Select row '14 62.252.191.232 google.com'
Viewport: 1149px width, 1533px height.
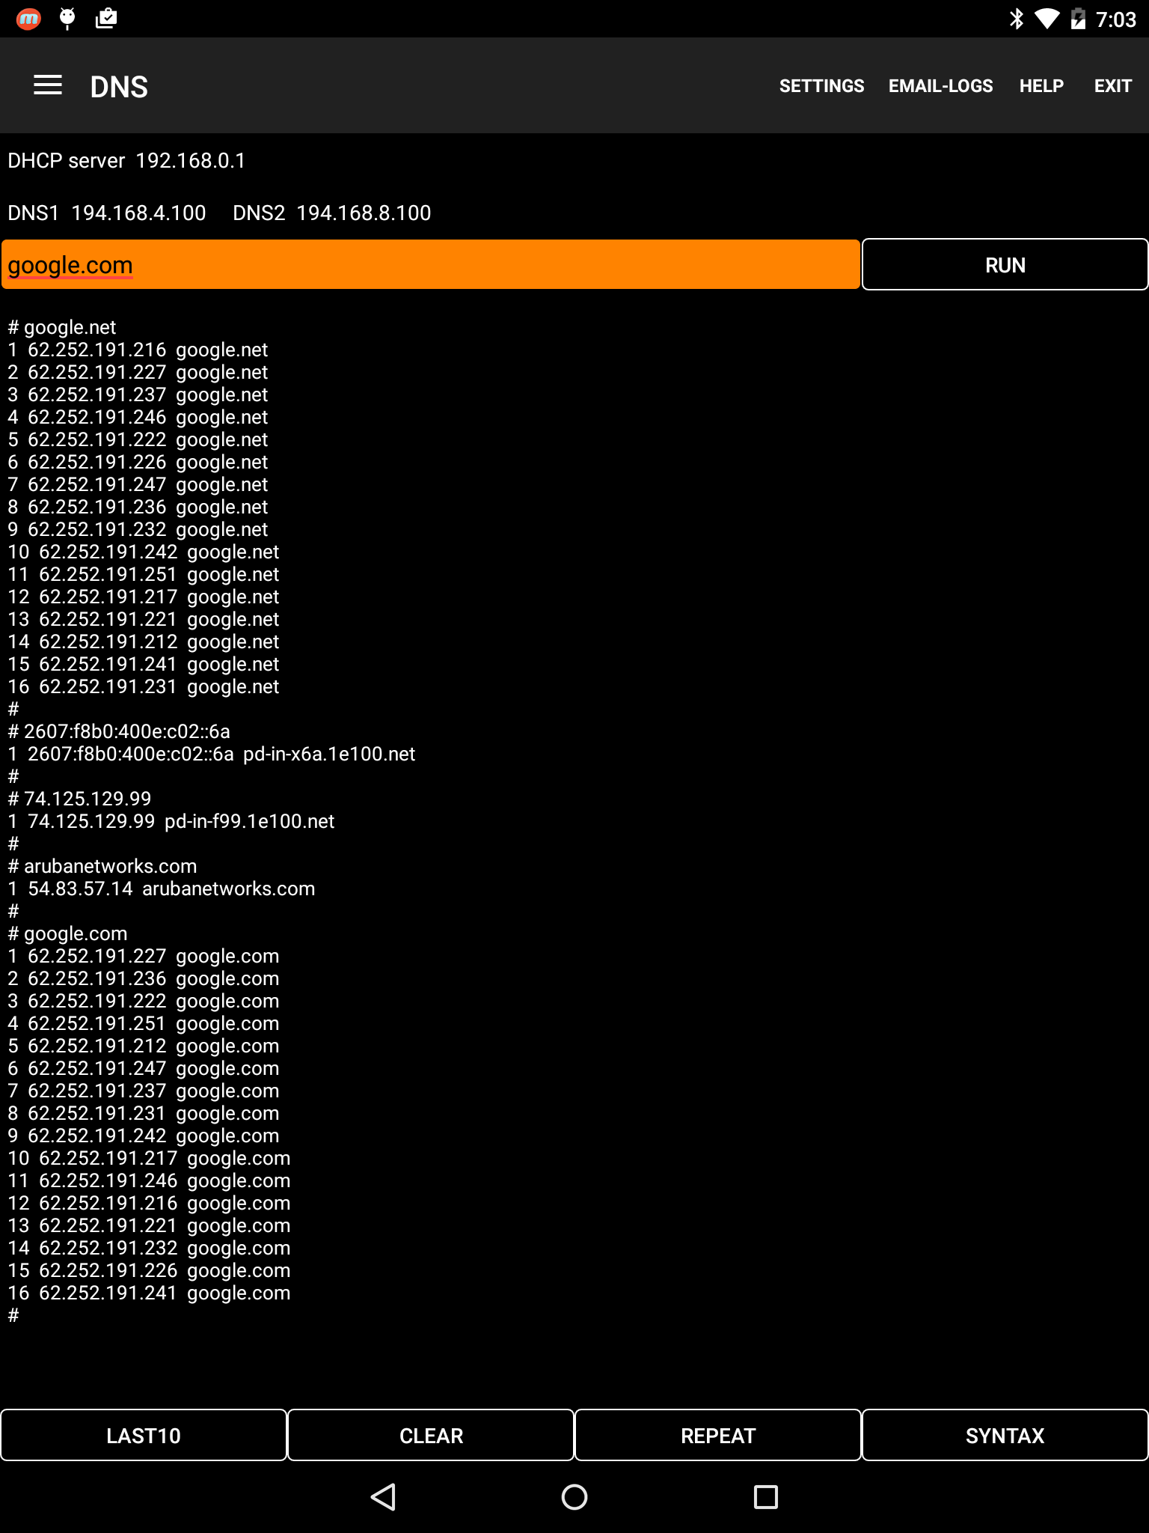click(x=149, y=1248)
